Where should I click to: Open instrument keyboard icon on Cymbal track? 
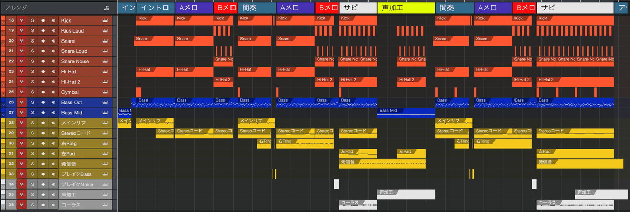pyautogui.click(x=104, y=92)
